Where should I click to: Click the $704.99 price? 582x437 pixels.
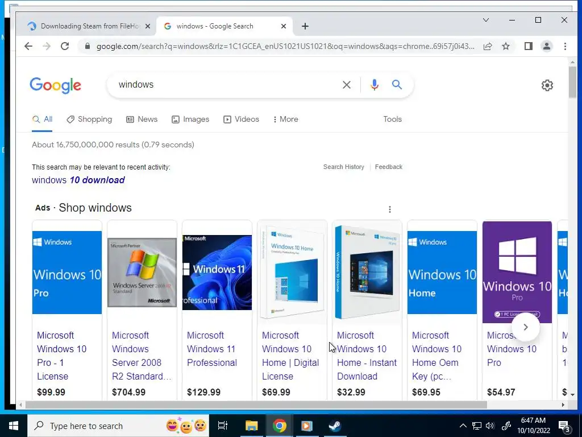coord(129,392)
